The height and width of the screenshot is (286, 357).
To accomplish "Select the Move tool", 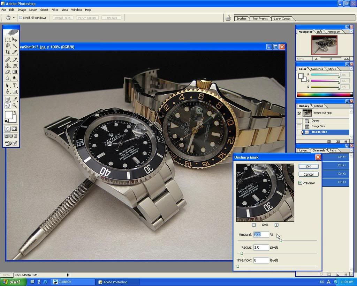I will 15,40.
